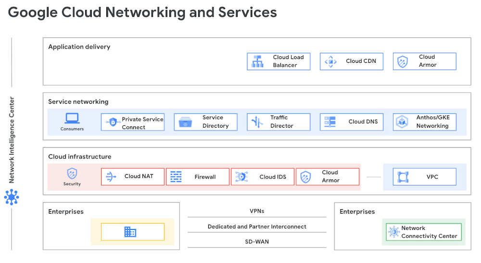
Task: Select the Firewall label
Action: pos(205,177)
